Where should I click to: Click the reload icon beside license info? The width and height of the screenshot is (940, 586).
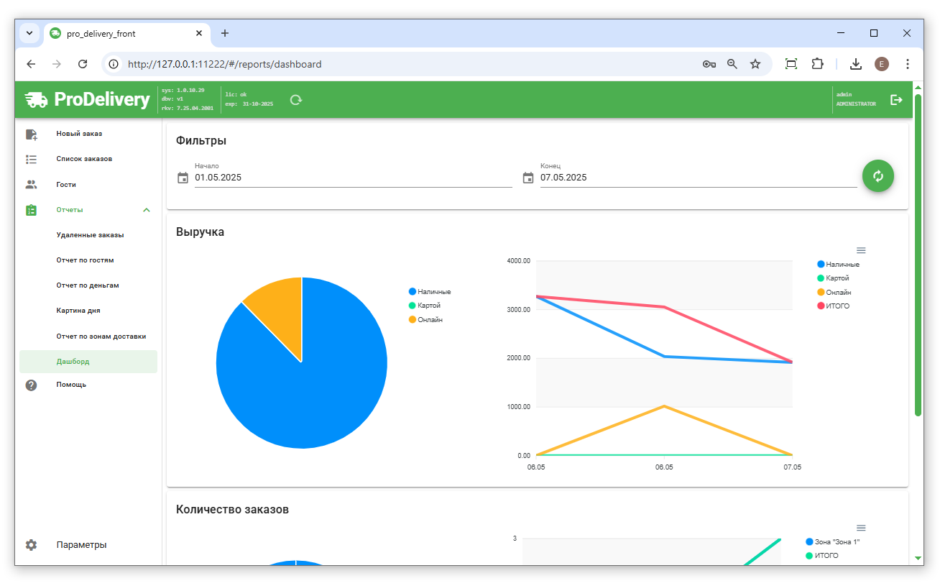pos(295,100)
